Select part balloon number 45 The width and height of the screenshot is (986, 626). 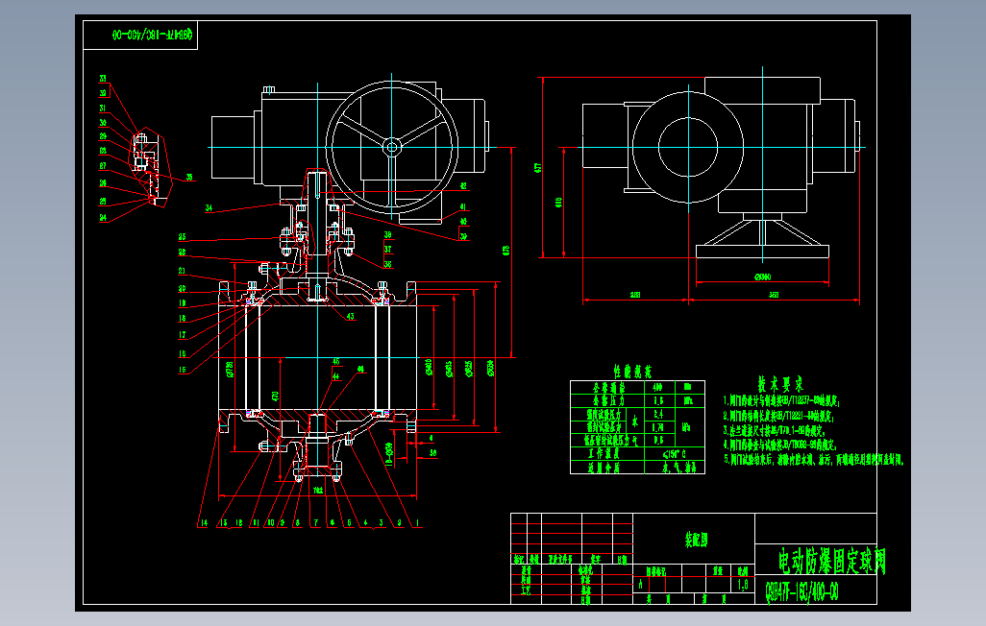click(335, 362)
